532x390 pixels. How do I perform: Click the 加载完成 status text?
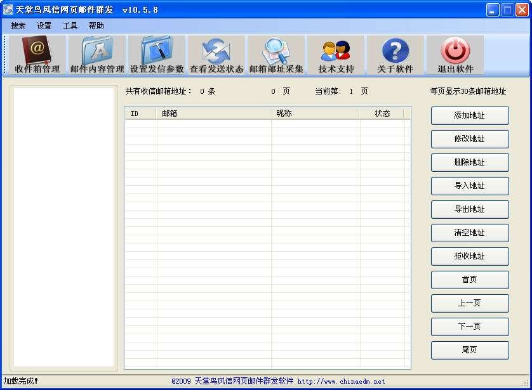tap(21, 381)
